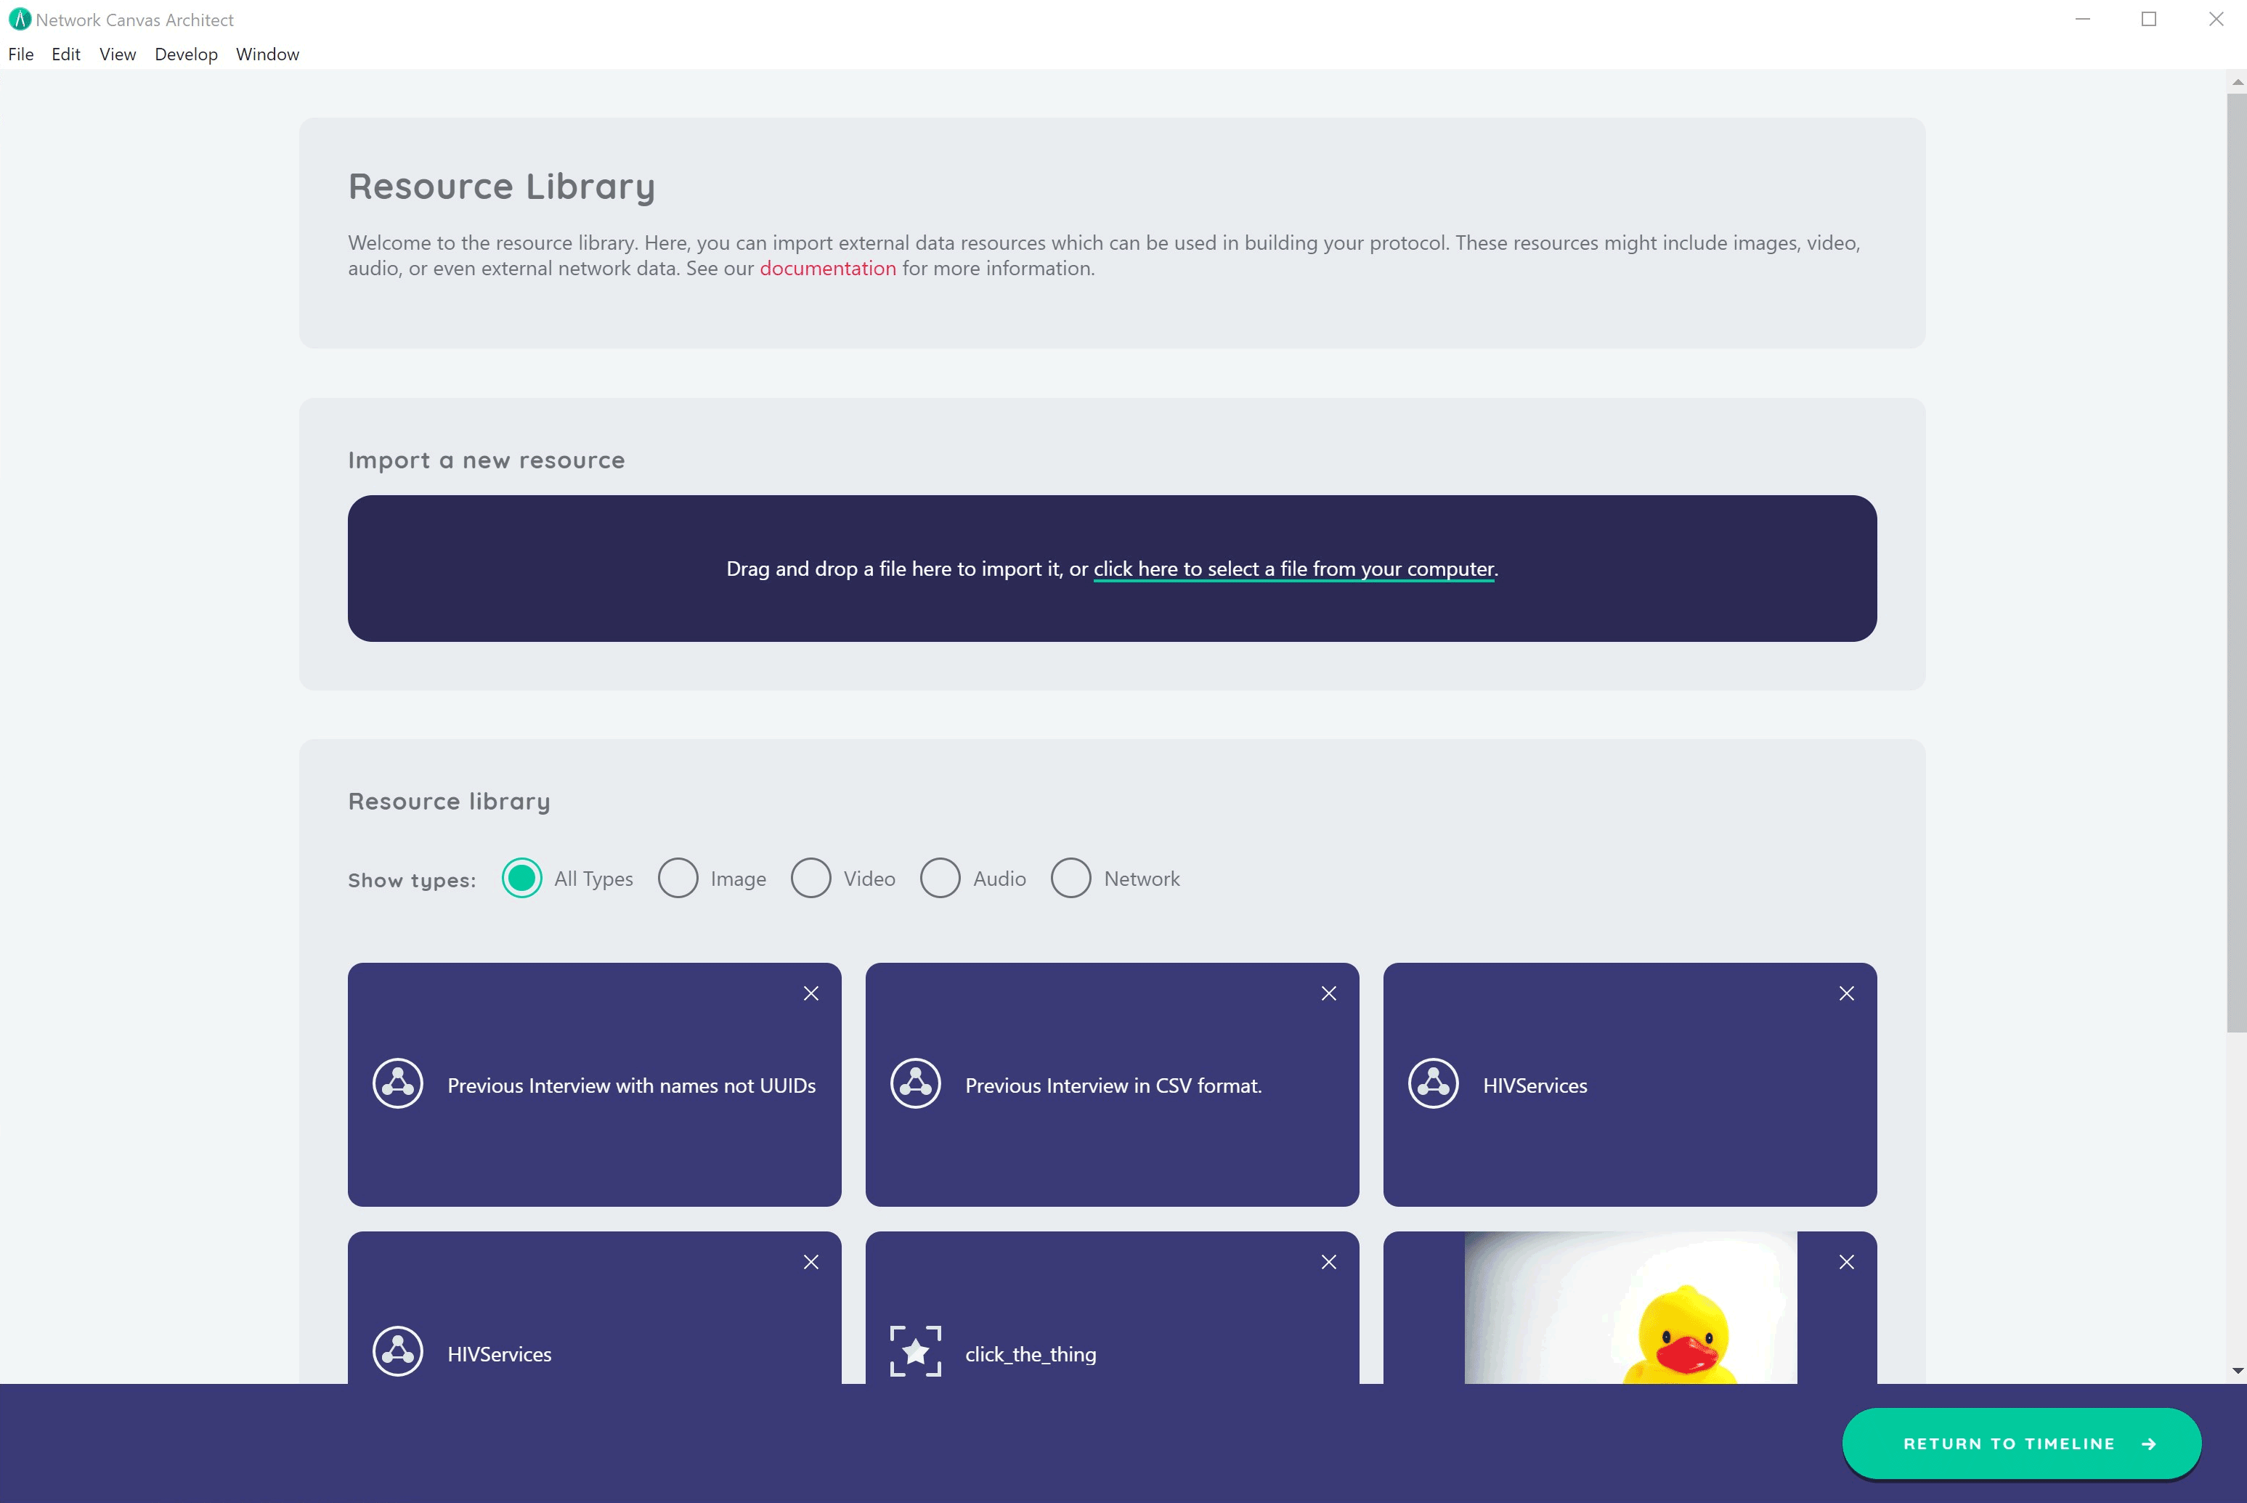This screenshot has width=2247, height=1503.
Task: Select the All Types radio button
Action: click(x=521, y=878)
